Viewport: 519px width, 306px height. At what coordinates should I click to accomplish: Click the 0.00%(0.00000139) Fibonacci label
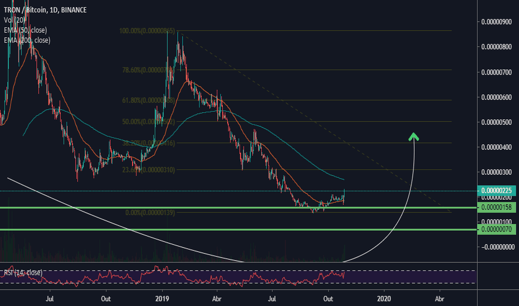tap(150, 213)
